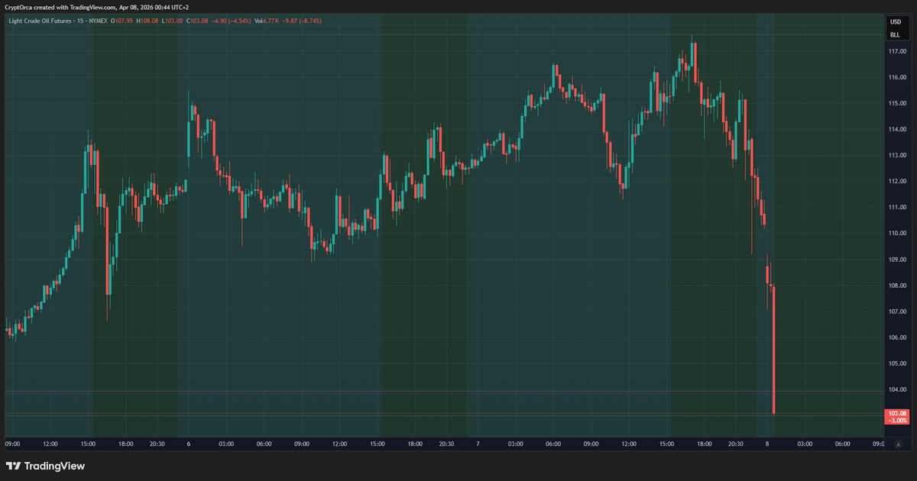Select the low value L103.00
The image size is (917, 481).
tap(173, 21)
